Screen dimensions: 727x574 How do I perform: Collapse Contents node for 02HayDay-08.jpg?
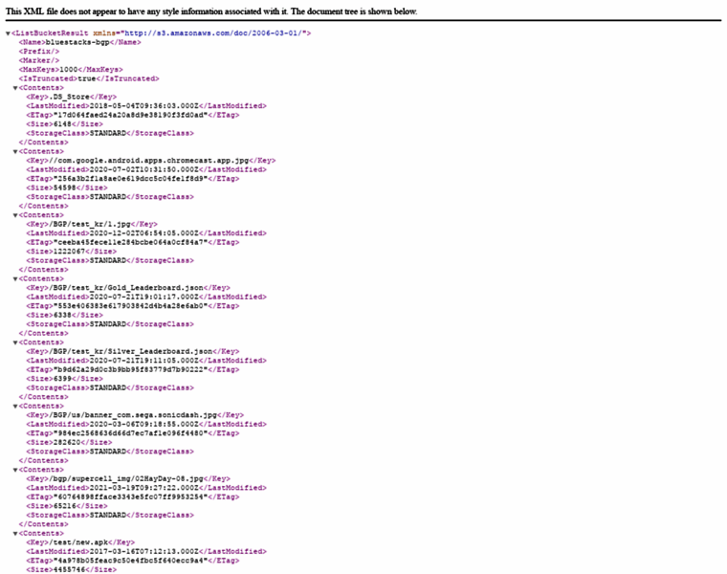click(x=15, y=470)
